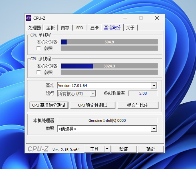Confirm with the 确定 button

151,149
